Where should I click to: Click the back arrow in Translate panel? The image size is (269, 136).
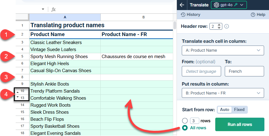click(182, 5)
